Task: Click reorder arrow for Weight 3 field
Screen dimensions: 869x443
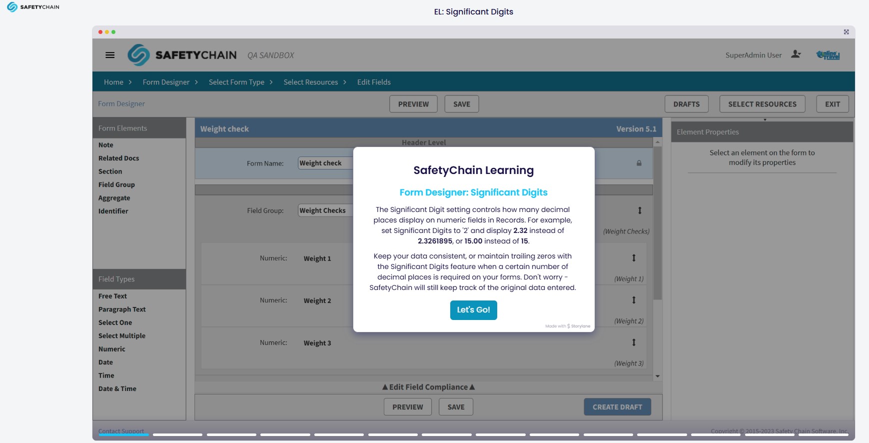Action: coord(634,342)
